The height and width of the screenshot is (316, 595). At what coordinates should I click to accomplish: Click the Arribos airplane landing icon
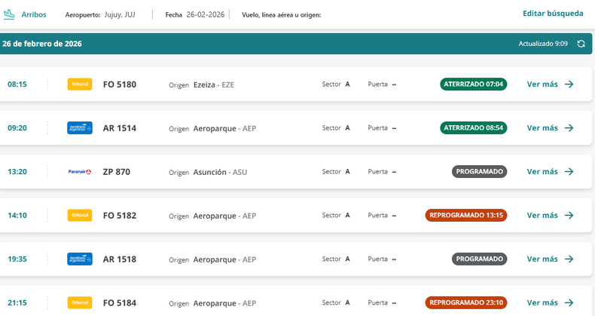click(x=10, y=14)
